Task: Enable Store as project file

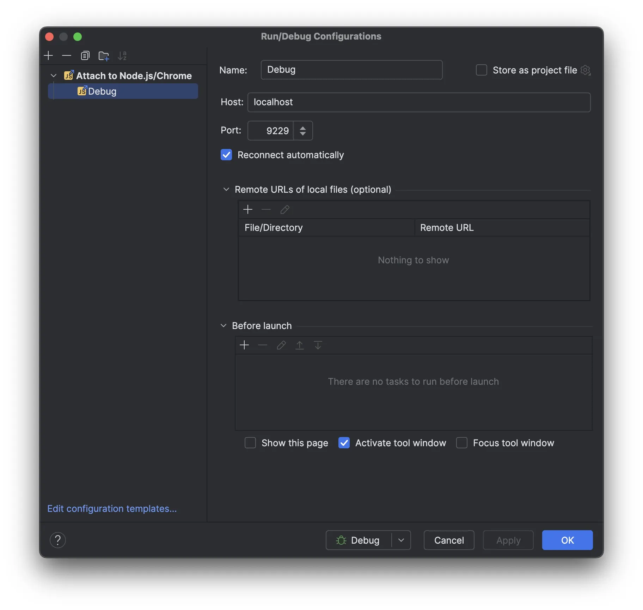Action: click(482, 70)
